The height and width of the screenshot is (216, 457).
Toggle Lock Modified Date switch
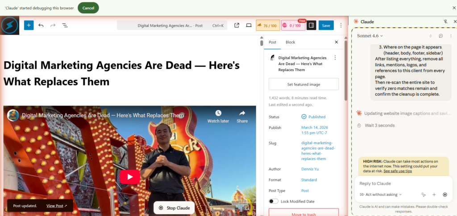click(x=274, y=201)
